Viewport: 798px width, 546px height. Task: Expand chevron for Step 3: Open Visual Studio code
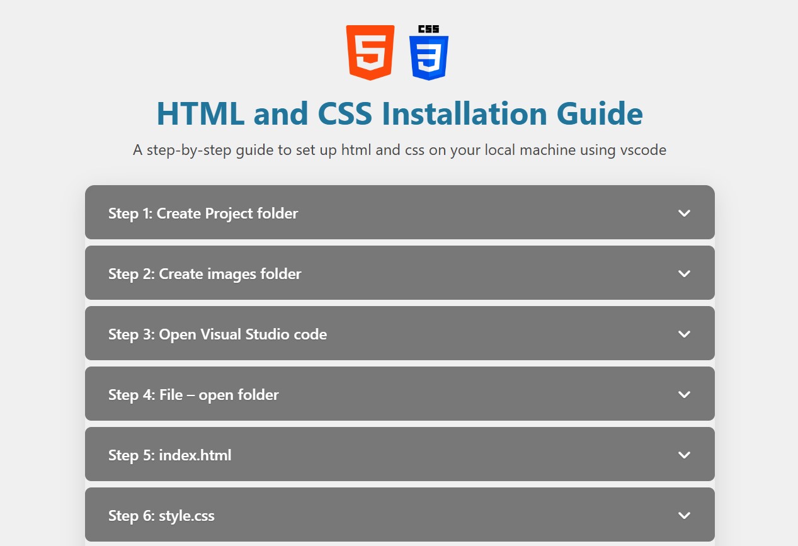[684, 334]
